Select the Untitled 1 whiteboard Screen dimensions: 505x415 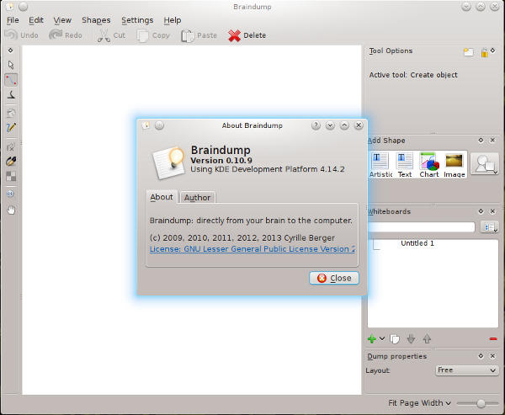(x=417, y=243)
